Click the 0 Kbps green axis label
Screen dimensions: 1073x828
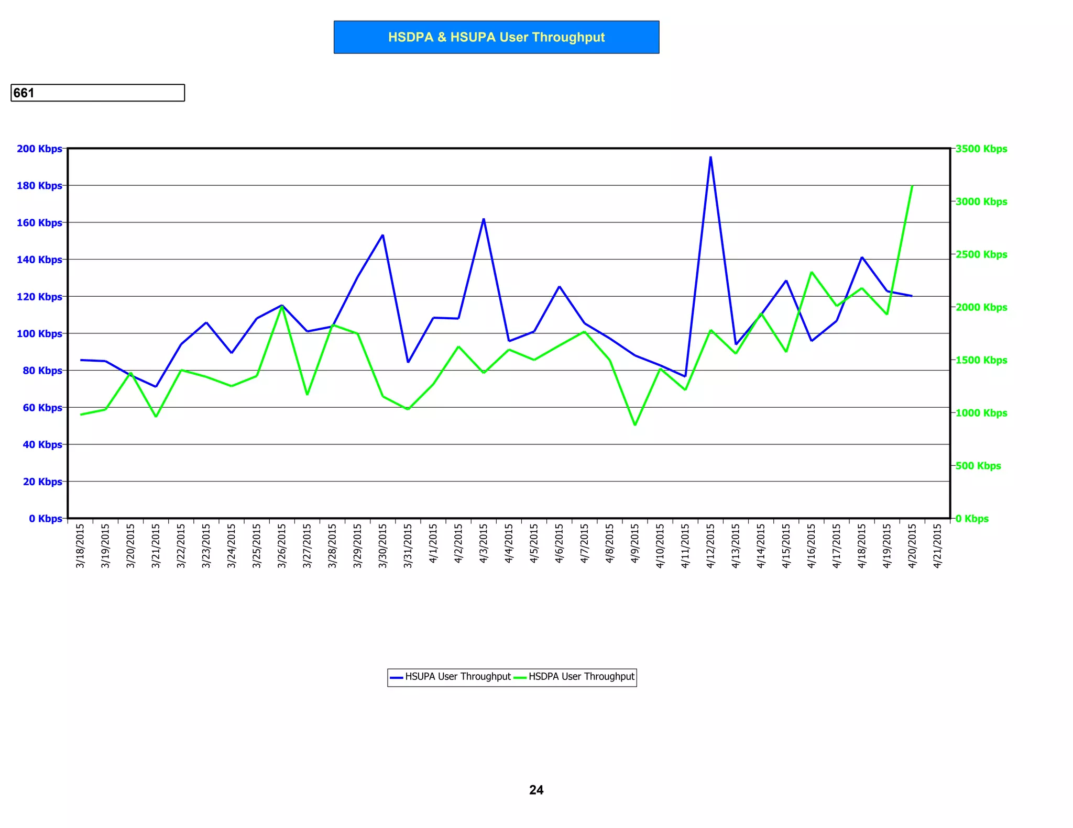tap(972, 519)
